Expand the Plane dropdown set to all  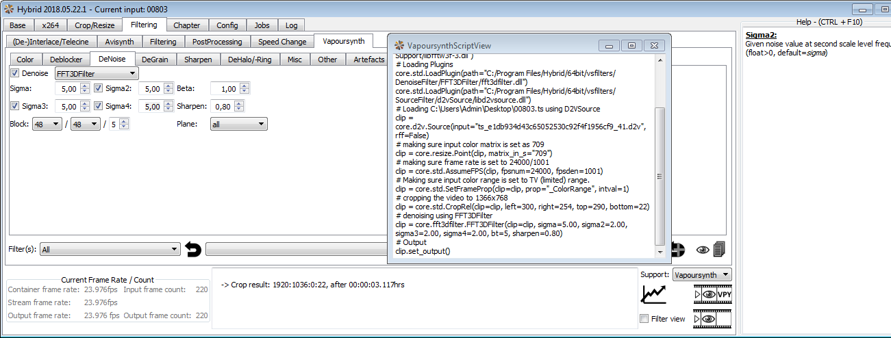tap(238, 125)
